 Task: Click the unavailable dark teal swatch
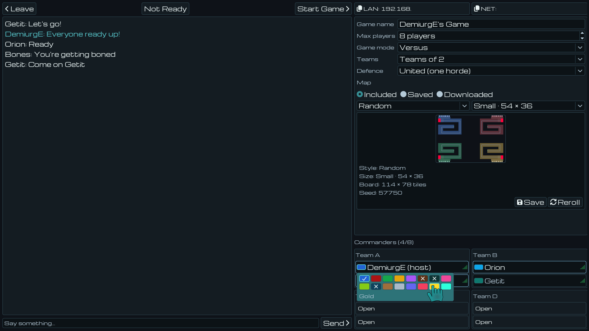(x=434, y=278)
